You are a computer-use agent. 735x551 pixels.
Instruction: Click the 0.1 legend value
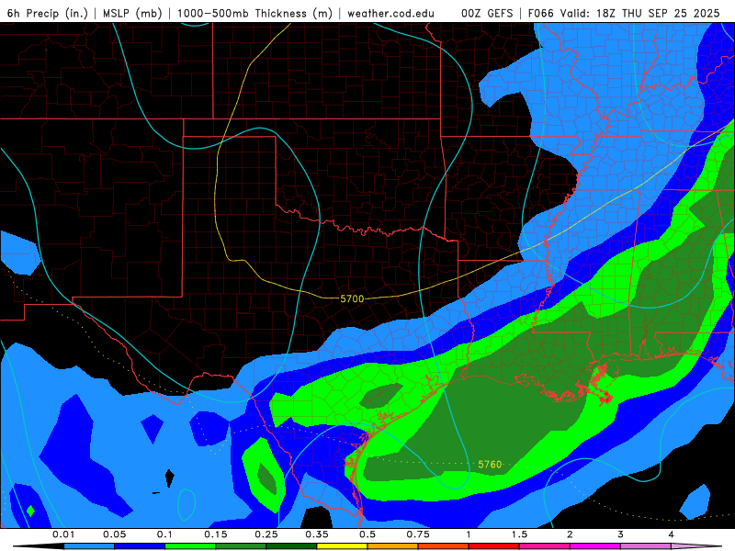(x=164, y=534)
